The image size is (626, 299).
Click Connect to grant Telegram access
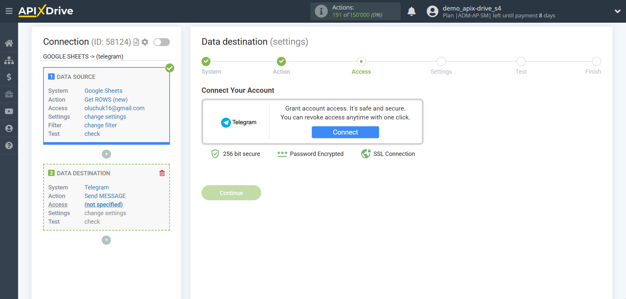(x=345, y=132)
